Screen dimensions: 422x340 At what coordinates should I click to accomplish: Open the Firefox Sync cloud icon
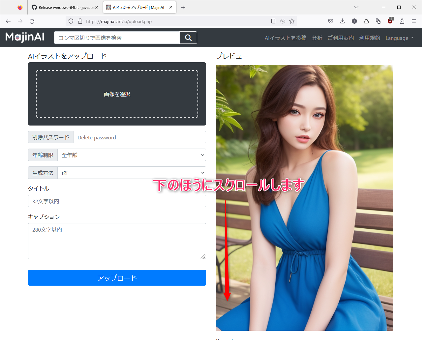(366, 21)
